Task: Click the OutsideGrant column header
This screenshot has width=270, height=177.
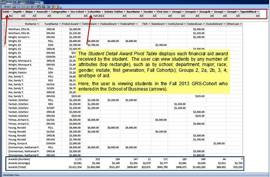Action: point(216,24)
